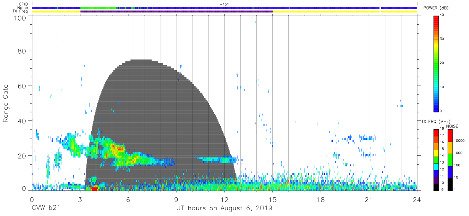Click the 21 hour tick on the UT axis
Image resolution: width=469 pixels, height=216 pixels.
[369, 199]
